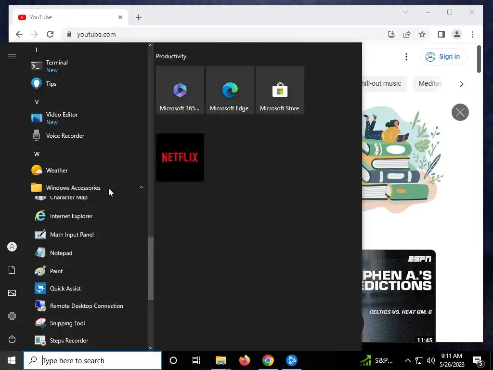The image size is (493, 370).
Task: Open Math Input Panel
Action: point(88,235)
